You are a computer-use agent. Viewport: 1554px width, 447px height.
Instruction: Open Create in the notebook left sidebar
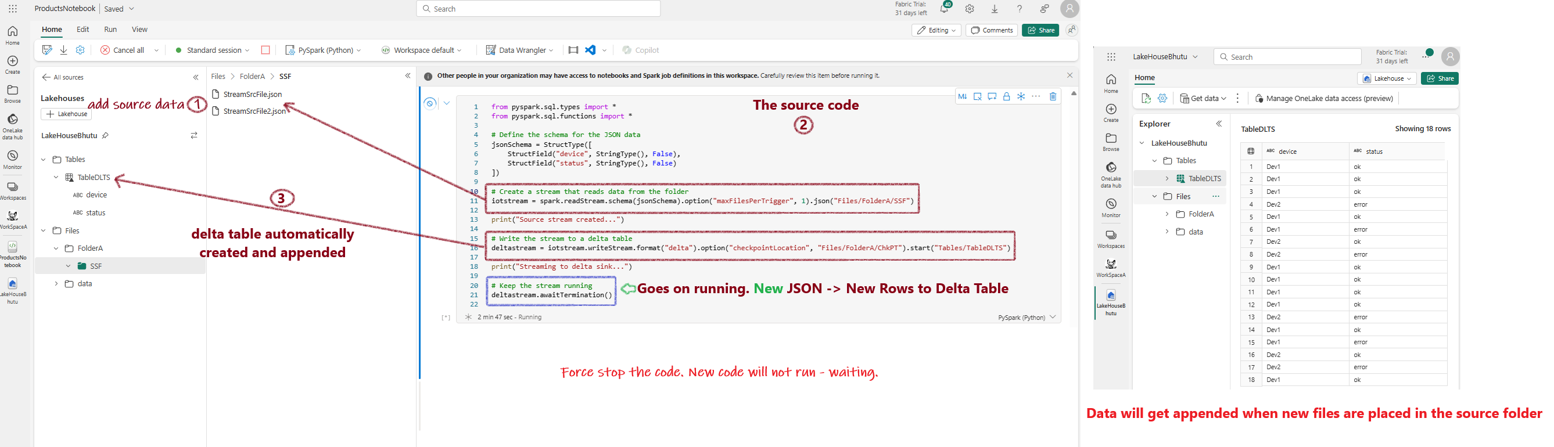tap(13, 64)
